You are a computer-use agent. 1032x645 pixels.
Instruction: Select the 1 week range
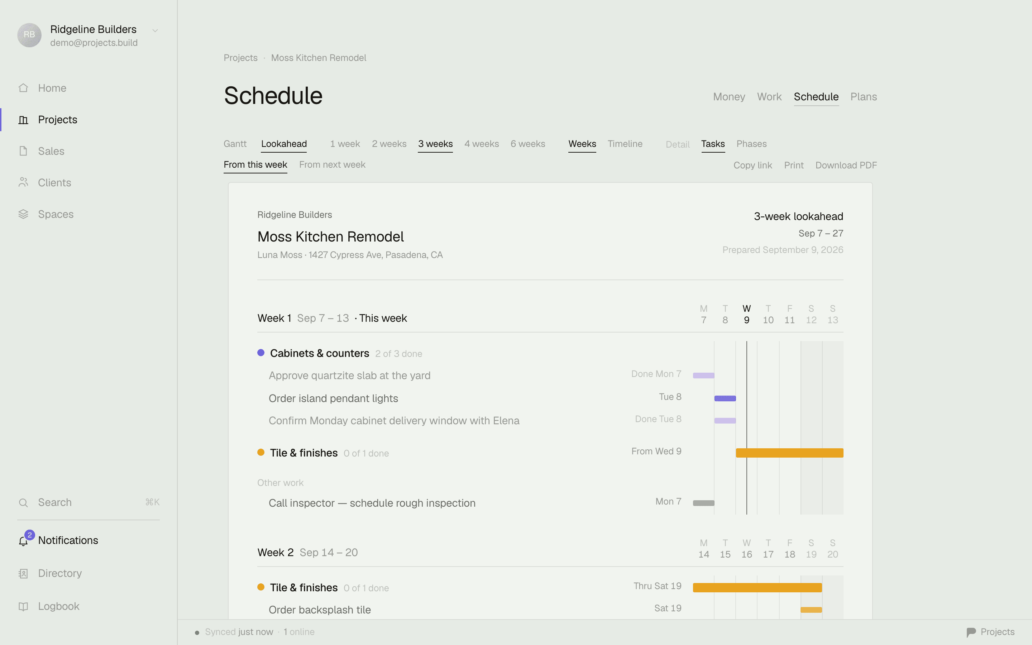[345, 144]
